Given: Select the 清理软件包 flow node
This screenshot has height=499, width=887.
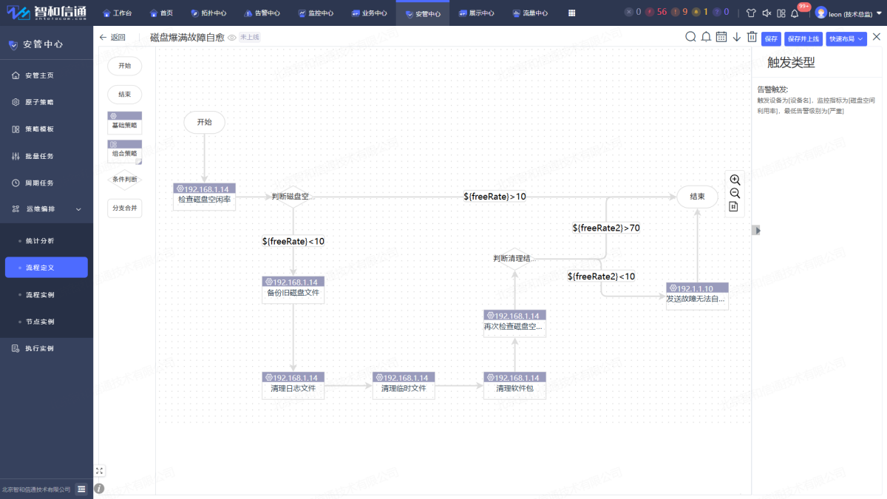Looking at the screenshot, I should click(x=515, y=386).
